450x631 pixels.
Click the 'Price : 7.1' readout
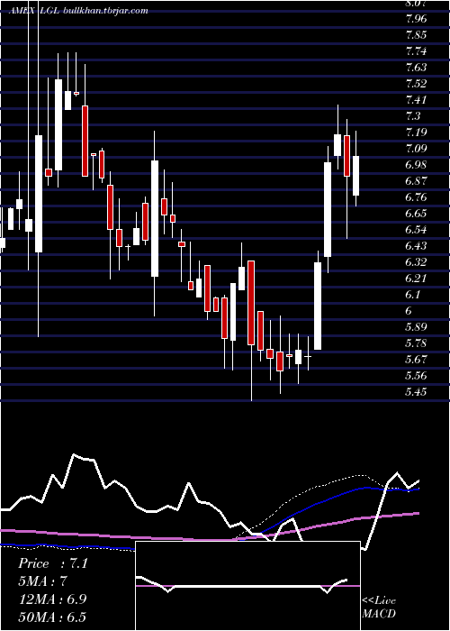[x=53, y=563]
